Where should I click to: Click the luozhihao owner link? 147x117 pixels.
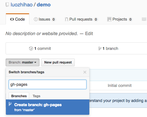coord(22,5)
